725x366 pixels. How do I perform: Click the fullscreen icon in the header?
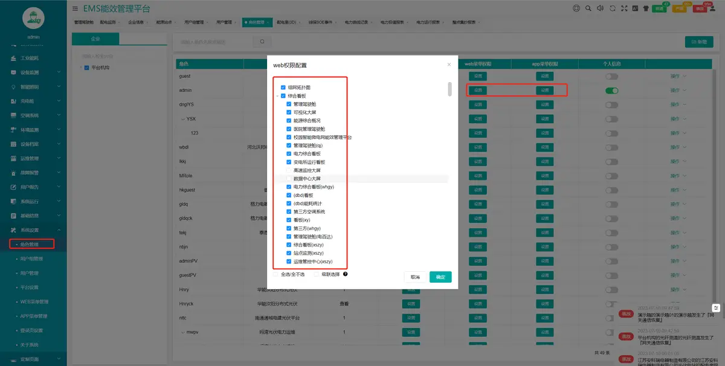[623, 8]
